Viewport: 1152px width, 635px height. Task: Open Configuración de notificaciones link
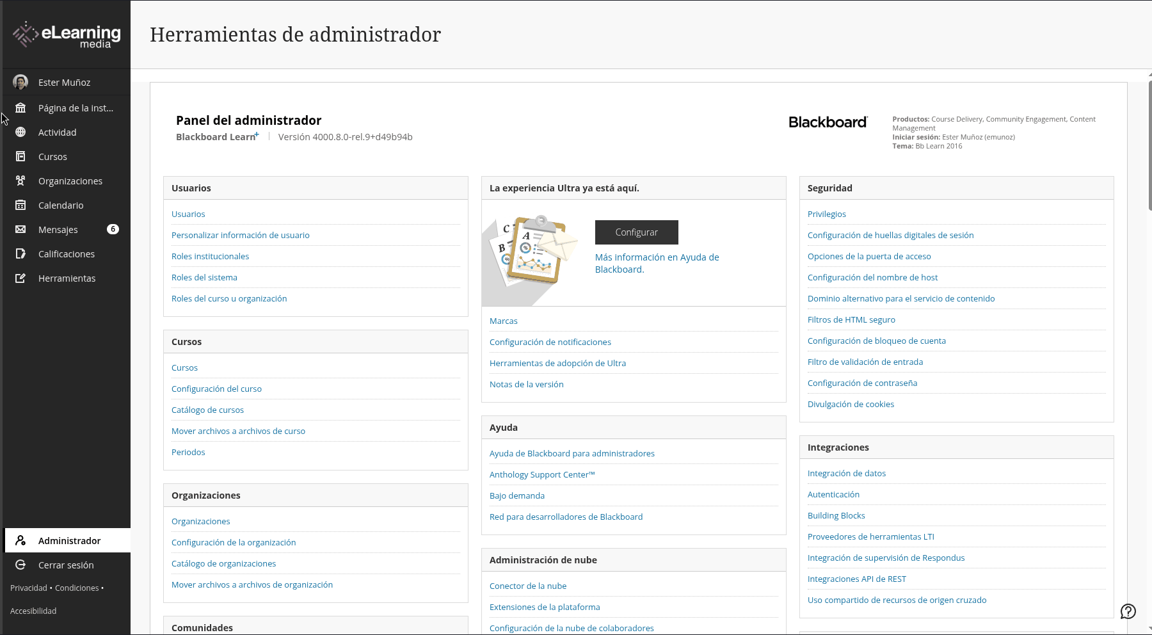[550, 342]
